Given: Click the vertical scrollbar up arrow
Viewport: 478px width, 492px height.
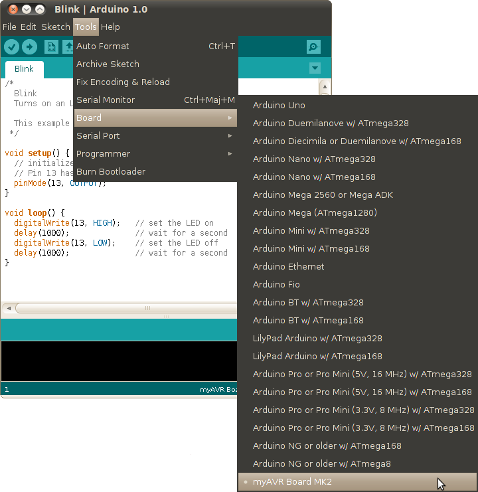Looking at the screenshot, I should 325,86.
